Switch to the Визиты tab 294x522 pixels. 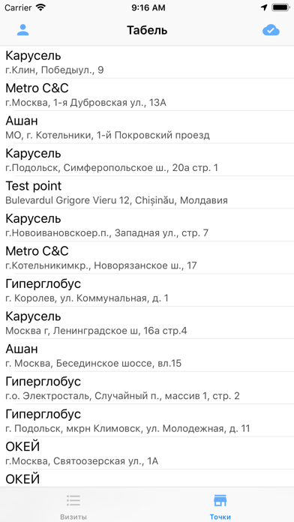pos(73,505)
